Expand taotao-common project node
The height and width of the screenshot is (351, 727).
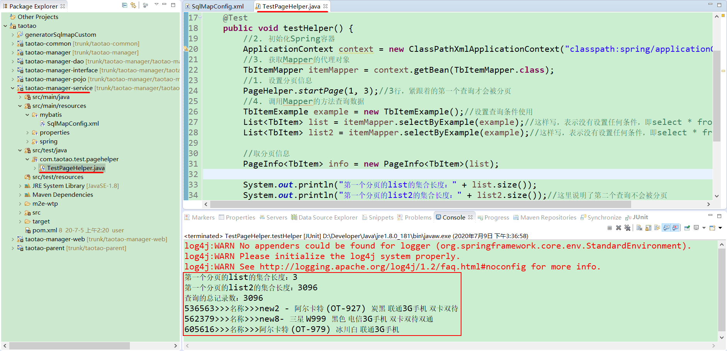pos(12,44)
